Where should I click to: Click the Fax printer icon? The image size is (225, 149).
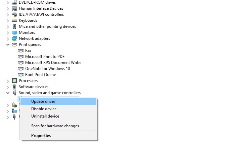[x=21, y=51]
